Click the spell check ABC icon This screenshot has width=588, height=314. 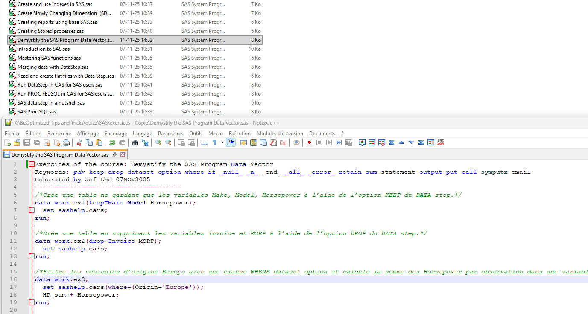[x=441, y=142]
